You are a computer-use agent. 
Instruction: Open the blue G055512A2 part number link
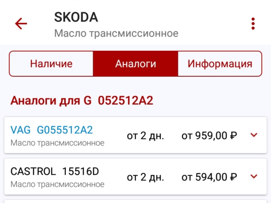65,130
